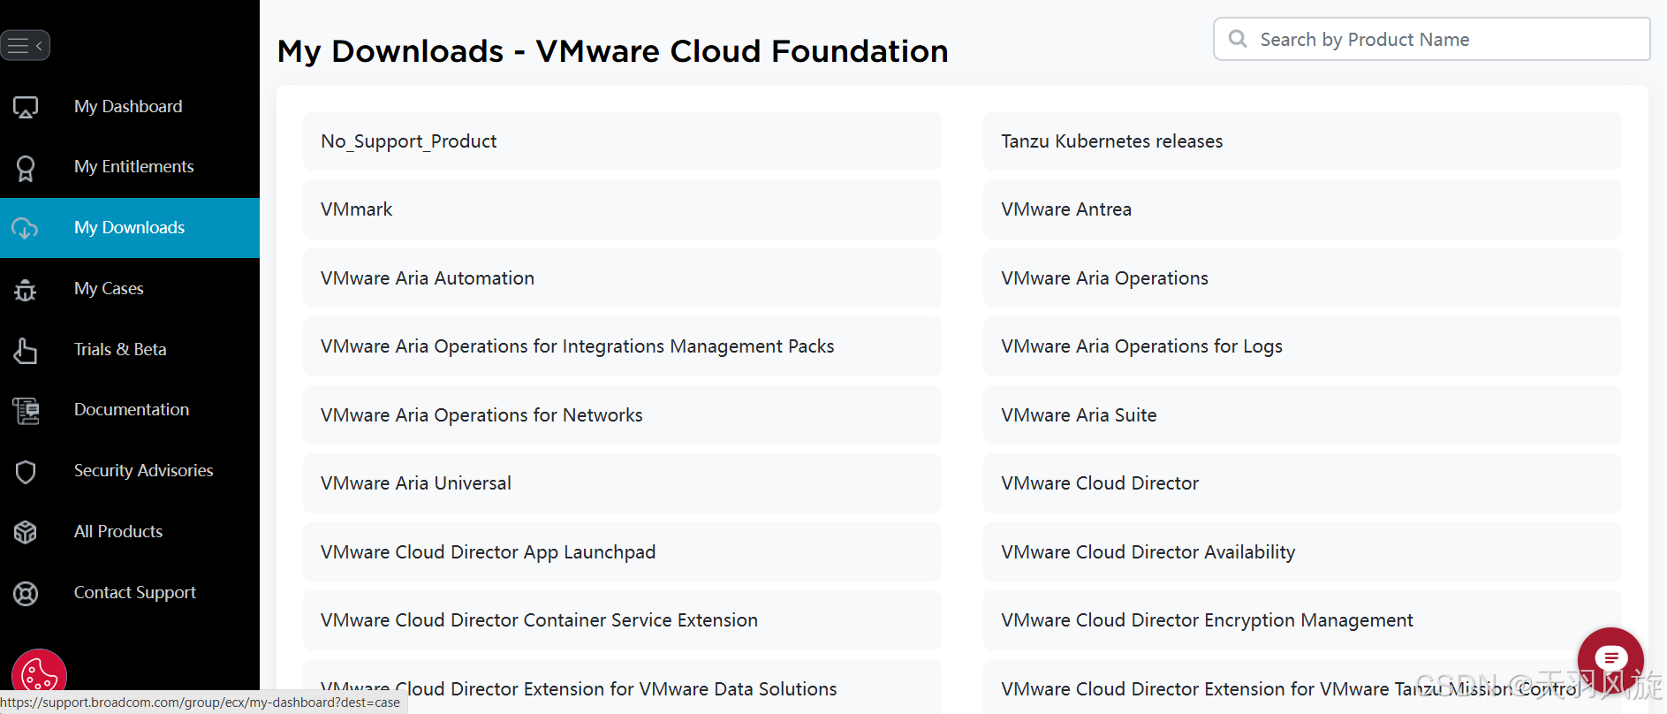View Security Advisories
Image resolution: width=1667 pixels, height=714 pixels.
pyautogui.click(x=130, y=471)
